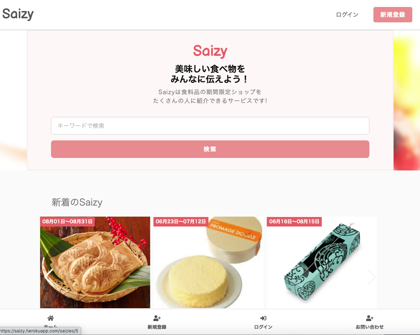Image resolution: width=420 pixels, height=335 pixels.
Task: Show the previous carousel slide with left chevron
Action: tap(48, 277)
